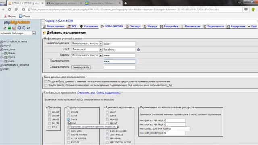Click the Подтверждение password field
The image size is (258, 145).
click(x=120, y=61)
